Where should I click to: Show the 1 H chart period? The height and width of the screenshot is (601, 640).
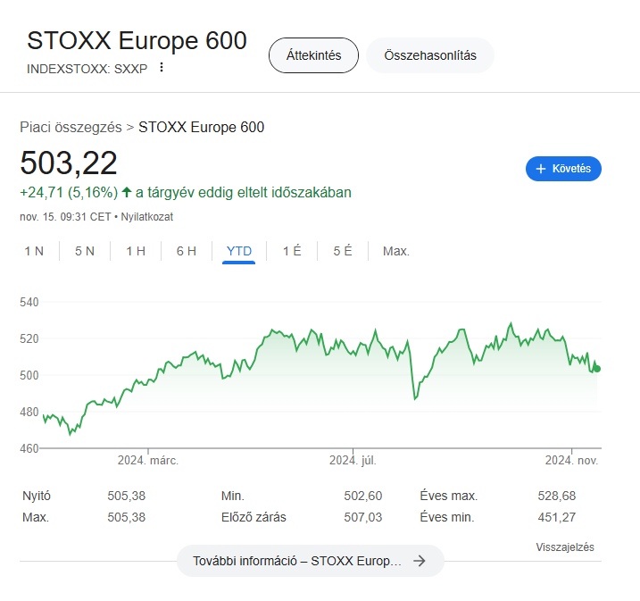tap(136, 251)
